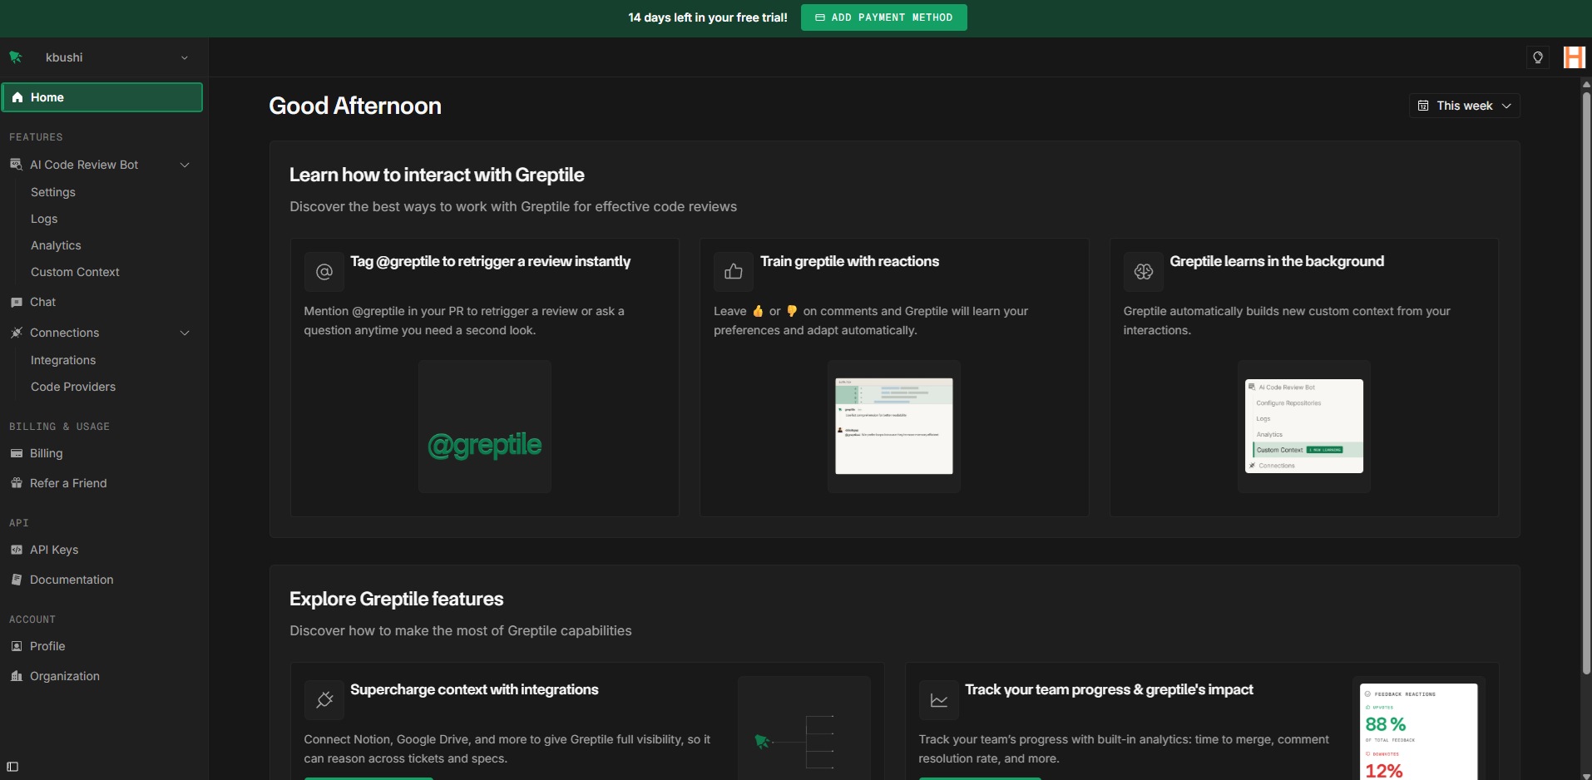Viewport: 1592px width, 780px height.
Task: Click the API Keys icon
Action: 16,550
